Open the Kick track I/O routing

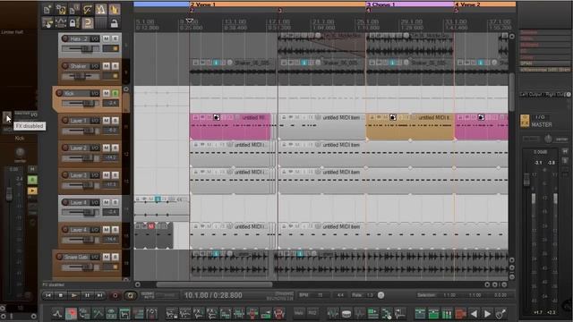click(x=95, y=93)
